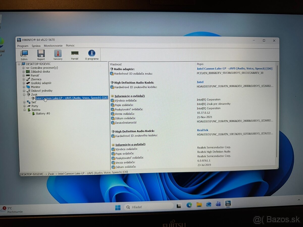This screenshot has width=303, height=227.
Task: Select the Intel Cannon Lake-LP audio device
Action: click(71, 98)
